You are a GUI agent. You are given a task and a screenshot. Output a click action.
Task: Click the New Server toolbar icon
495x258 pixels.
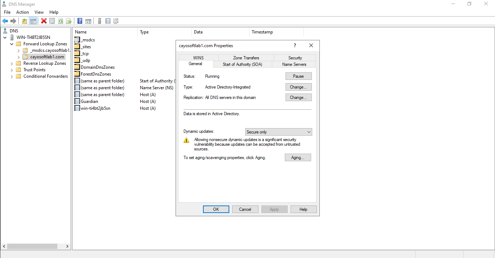(100, 21)
